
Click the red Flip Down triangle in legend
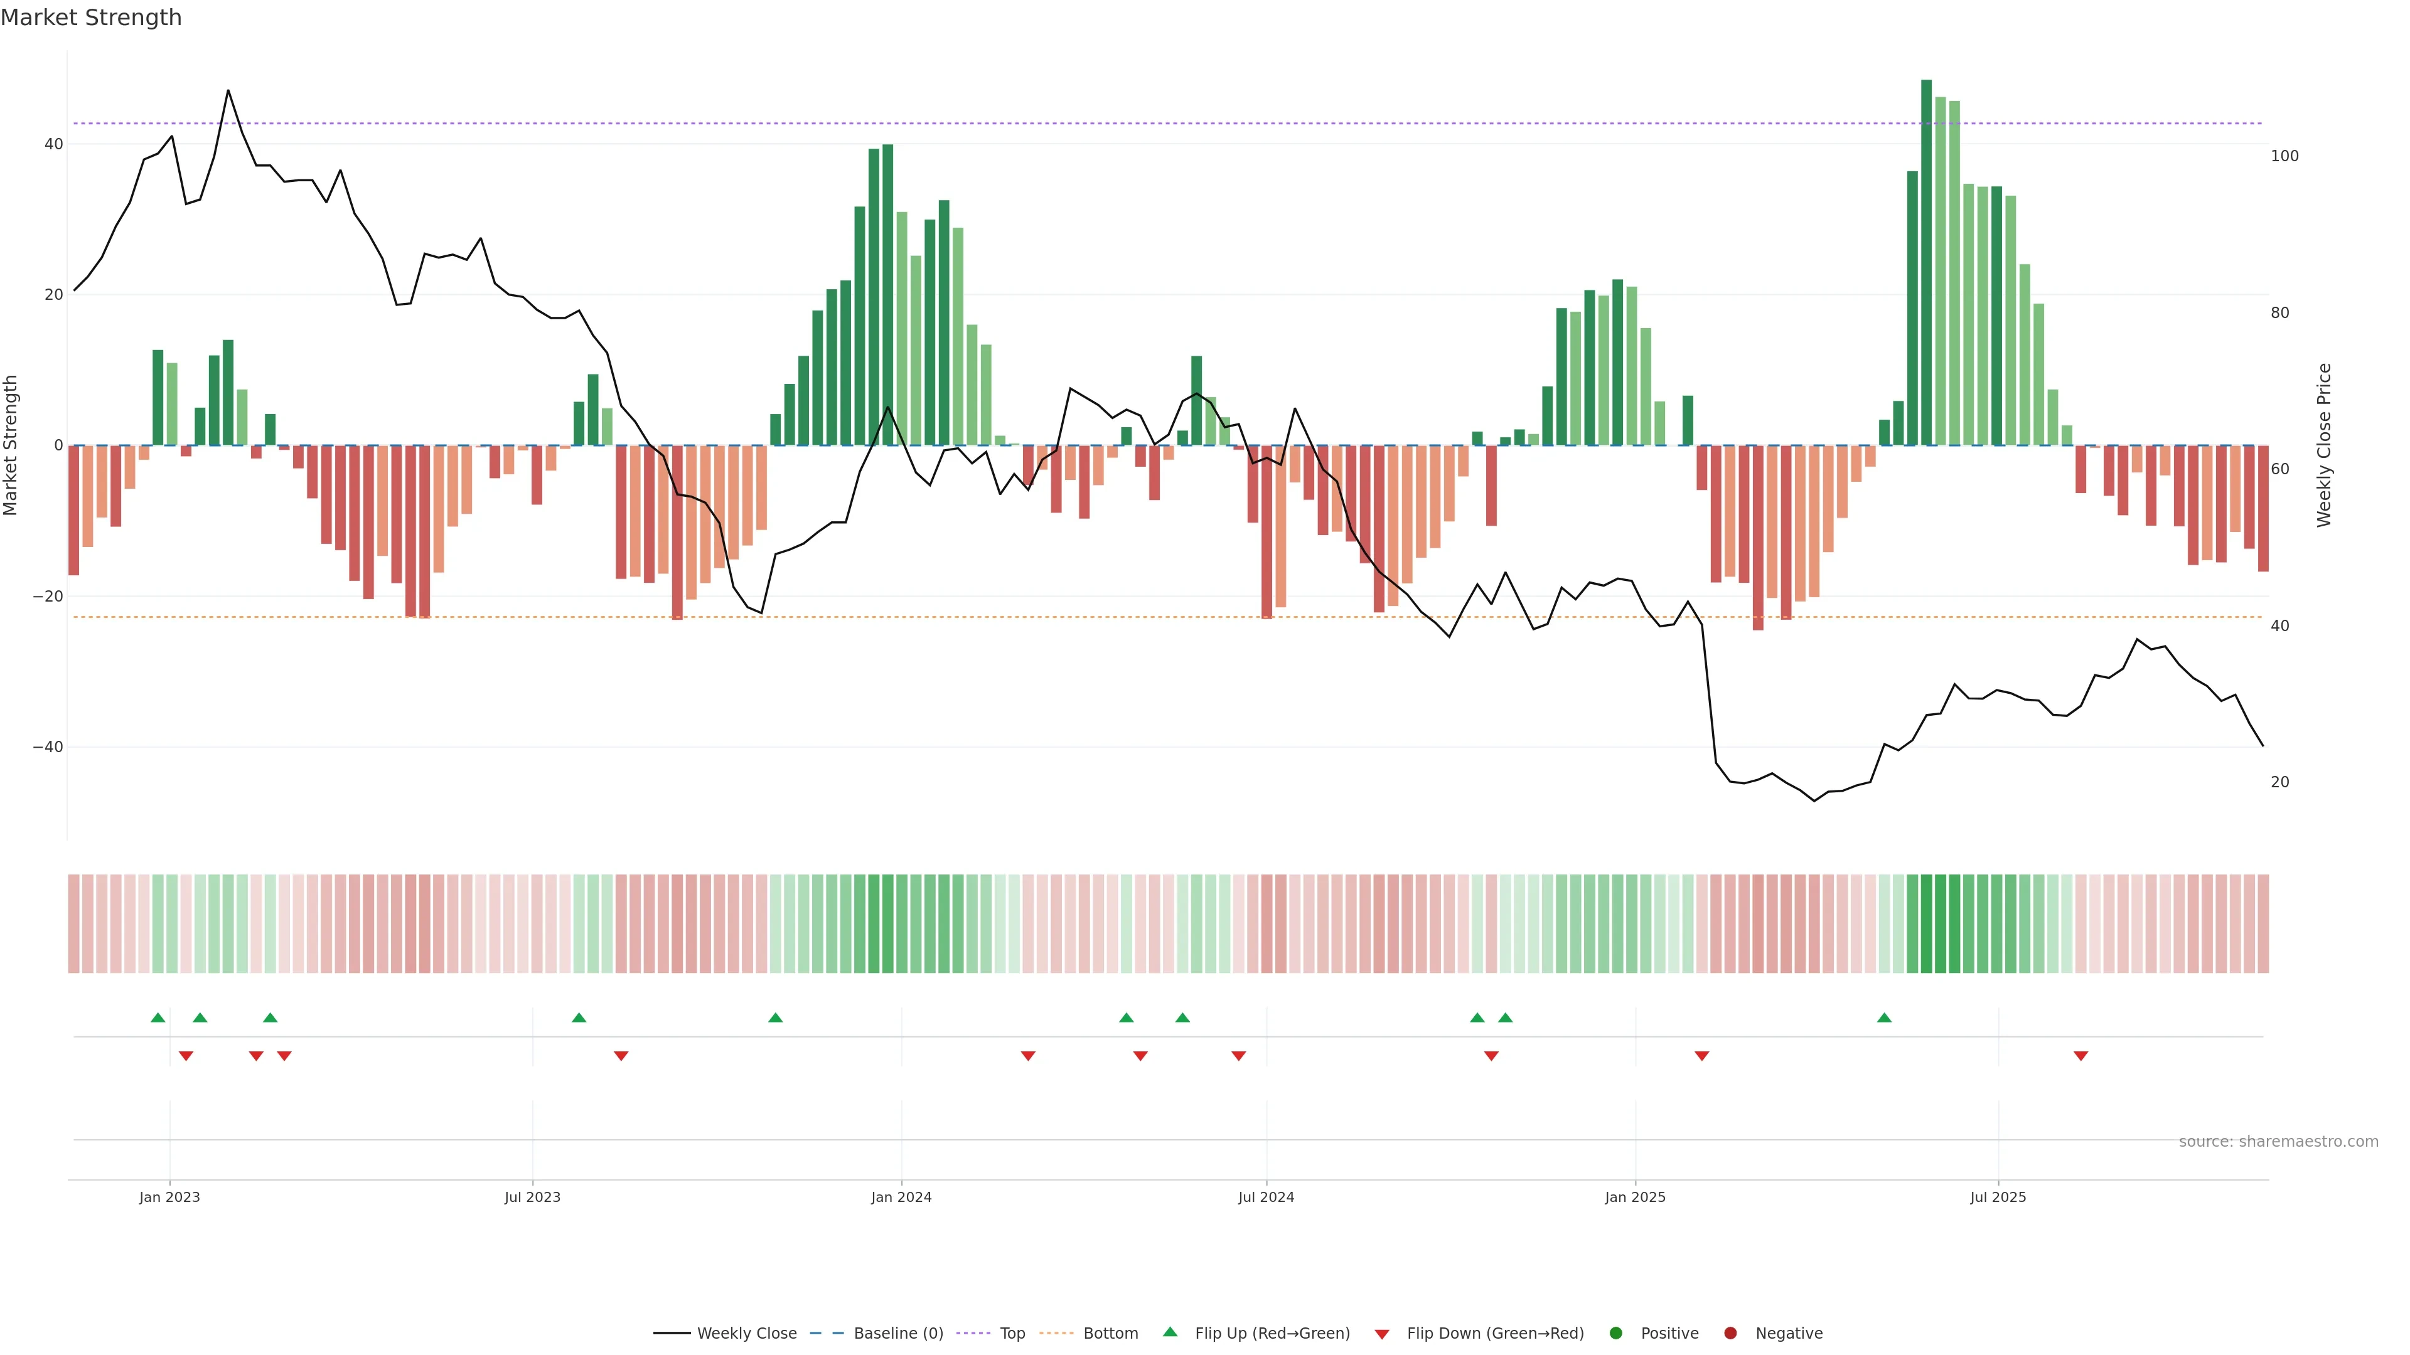click(1382, 1334)
